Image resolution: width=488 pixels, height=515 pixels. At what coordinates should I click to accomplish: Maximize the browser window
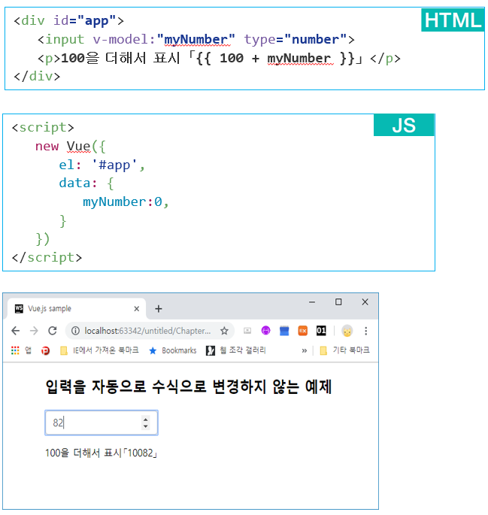(x=338, y=301)
